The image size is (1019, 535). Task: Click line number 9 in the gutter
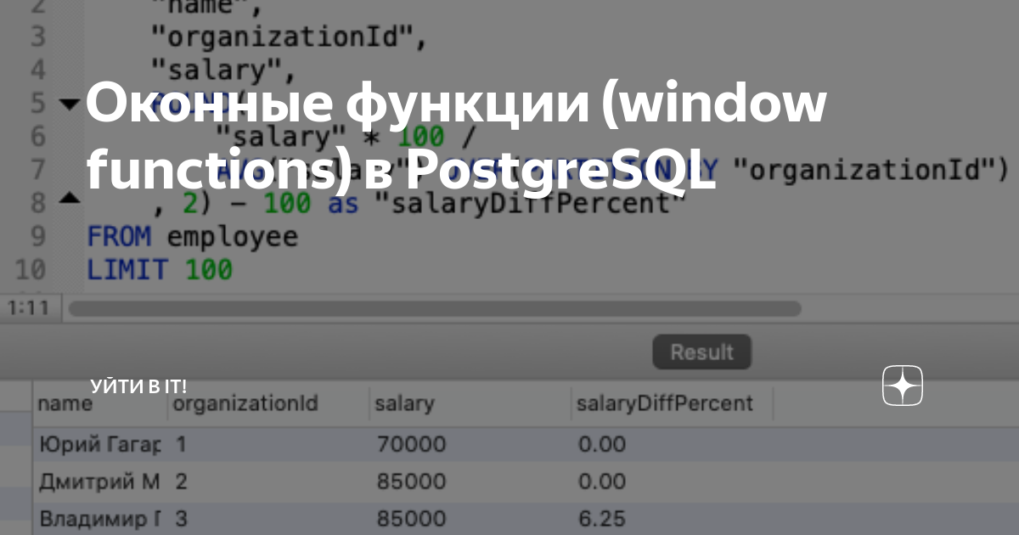point(37,237)
